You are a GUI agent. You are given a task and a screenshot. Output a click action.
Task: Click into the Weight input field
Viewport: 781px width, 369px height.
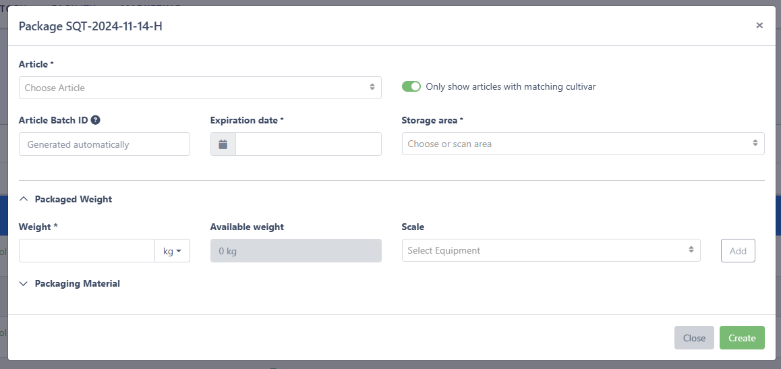click(87, 251)
